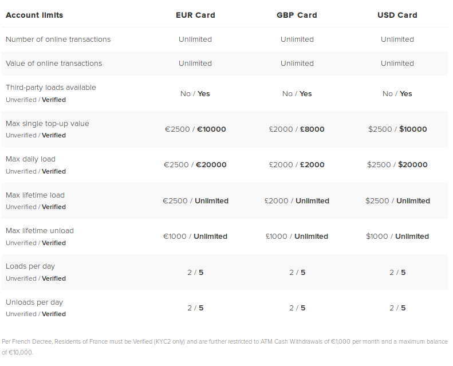Select the GBP Card column header

point(297,15)
